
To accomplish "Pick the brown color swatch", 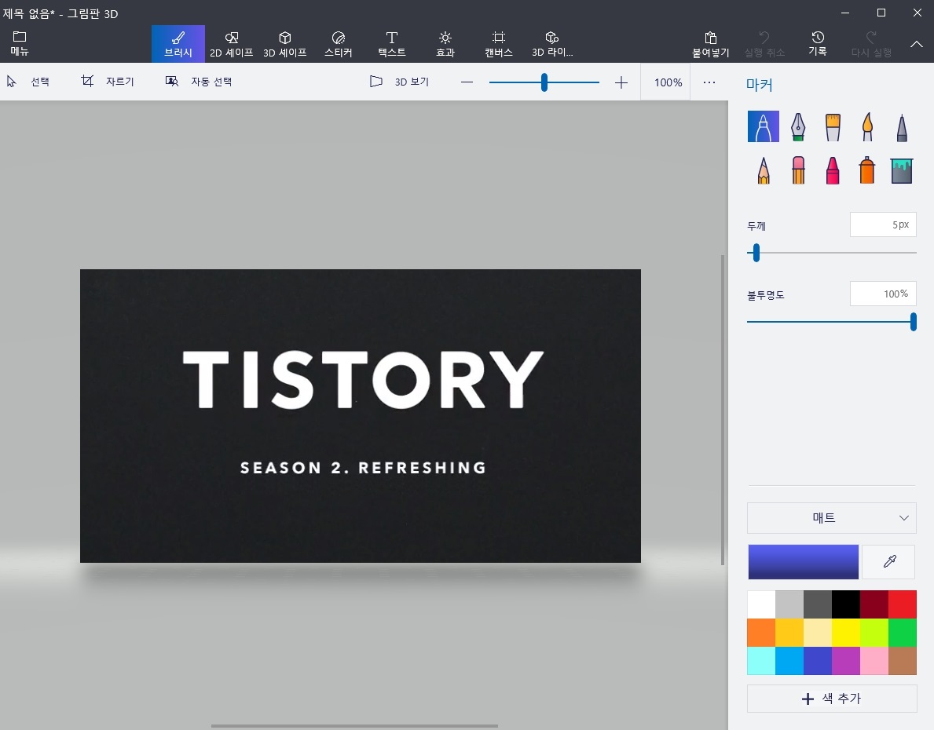I will [x=903, y=661].
